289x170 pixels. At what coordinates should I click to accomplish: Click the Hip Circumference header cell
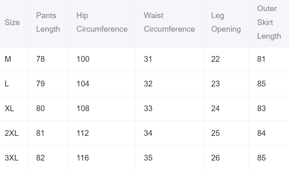[x=102, y=23]
